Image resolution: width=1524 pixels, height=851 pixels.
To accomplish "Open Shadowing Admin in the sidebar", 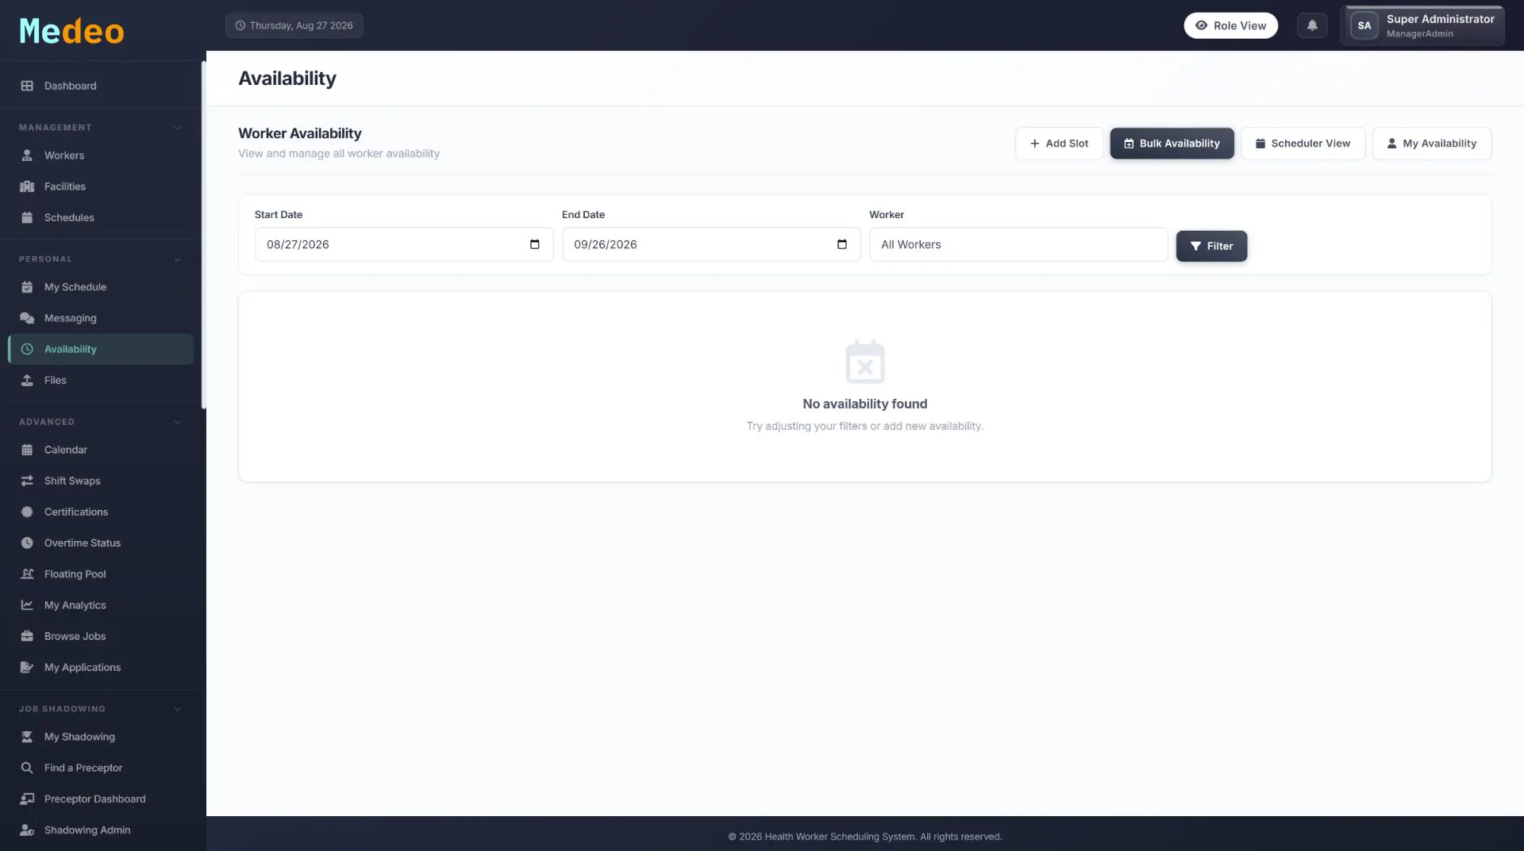I will (100, 830).
